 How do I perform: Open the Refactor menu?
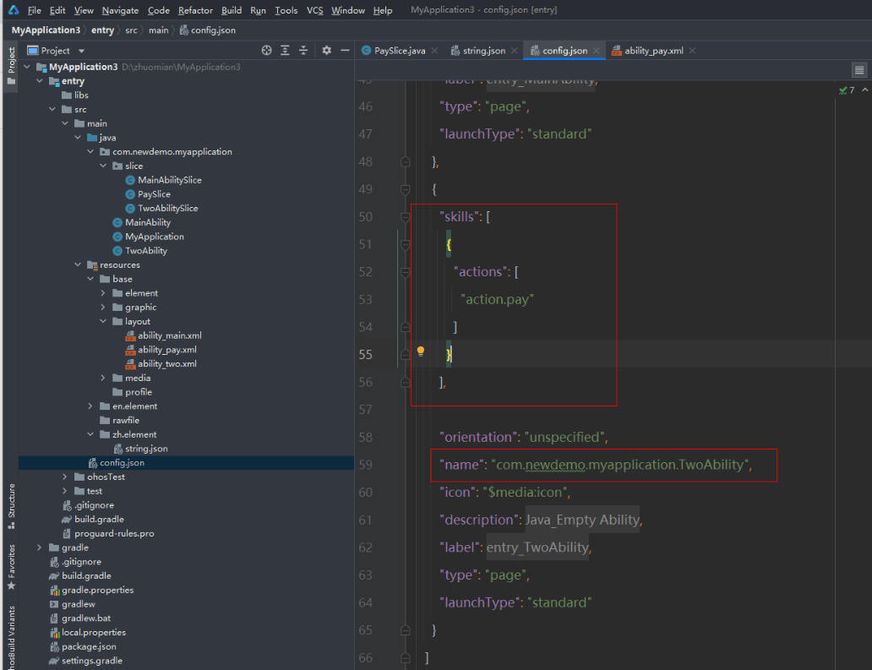click(x=195, y=10)
